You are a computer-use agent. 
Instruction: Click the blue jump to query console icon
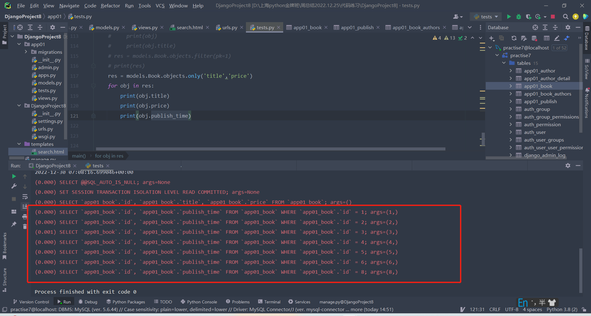[567, 38]
